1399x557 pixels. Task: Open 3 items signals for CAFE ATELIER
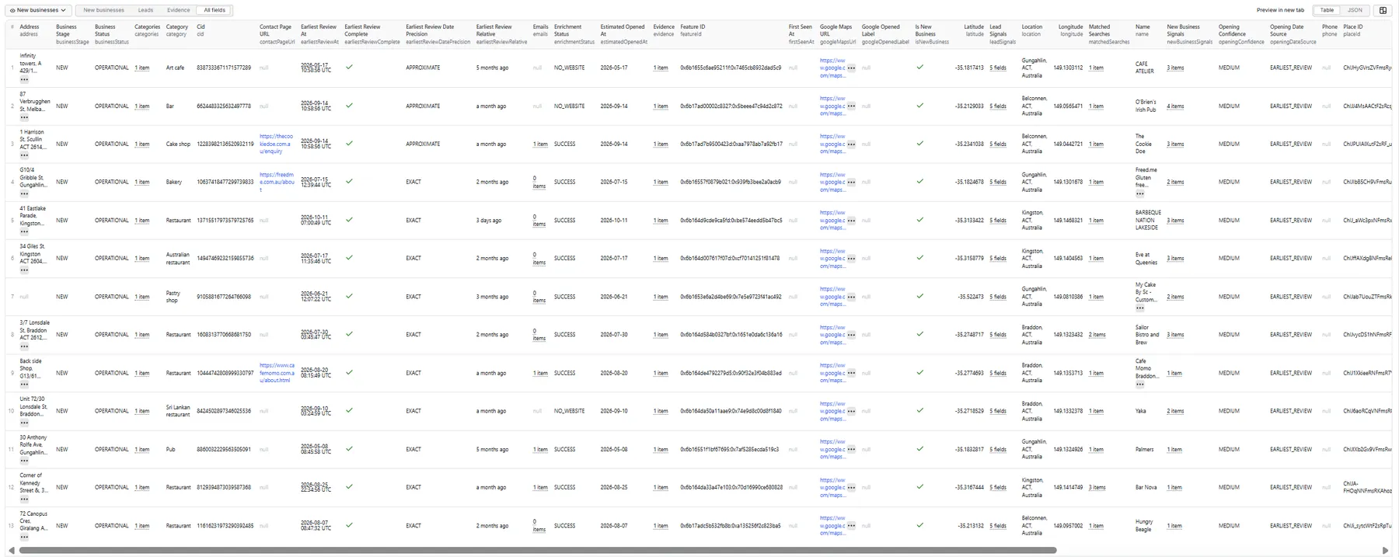coord(1175,68)
